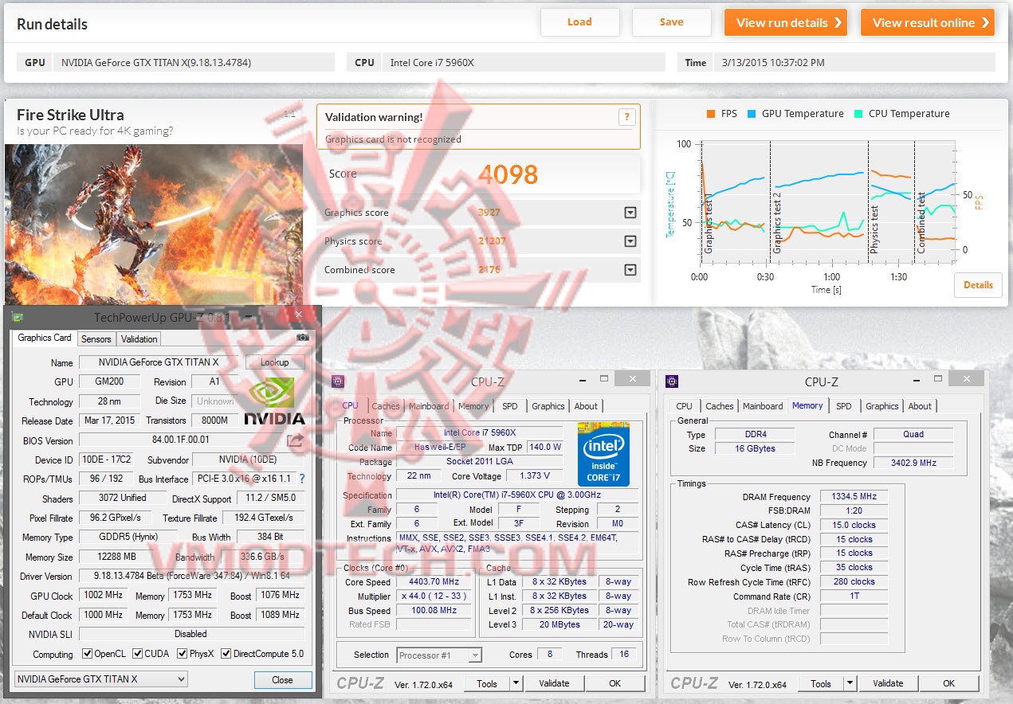This screenshot has width=1013, height=704.
Task: Open SPD tab in CPU-Z CPU window
Action: pyautogui.click(x=510, y=406)
